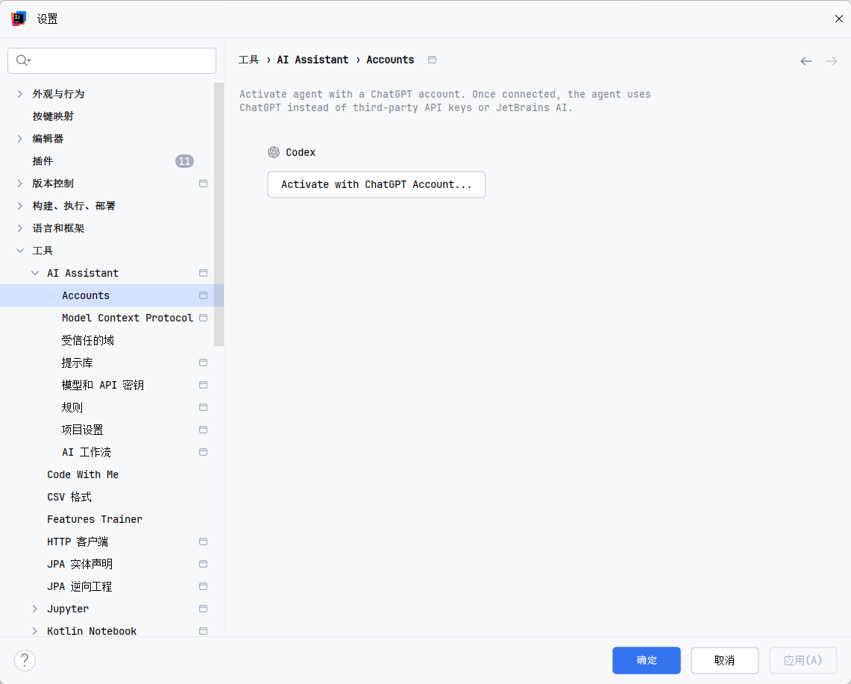Select 模型和 API 密钥 settings
The image size is (851, 684).
(102, 385)
